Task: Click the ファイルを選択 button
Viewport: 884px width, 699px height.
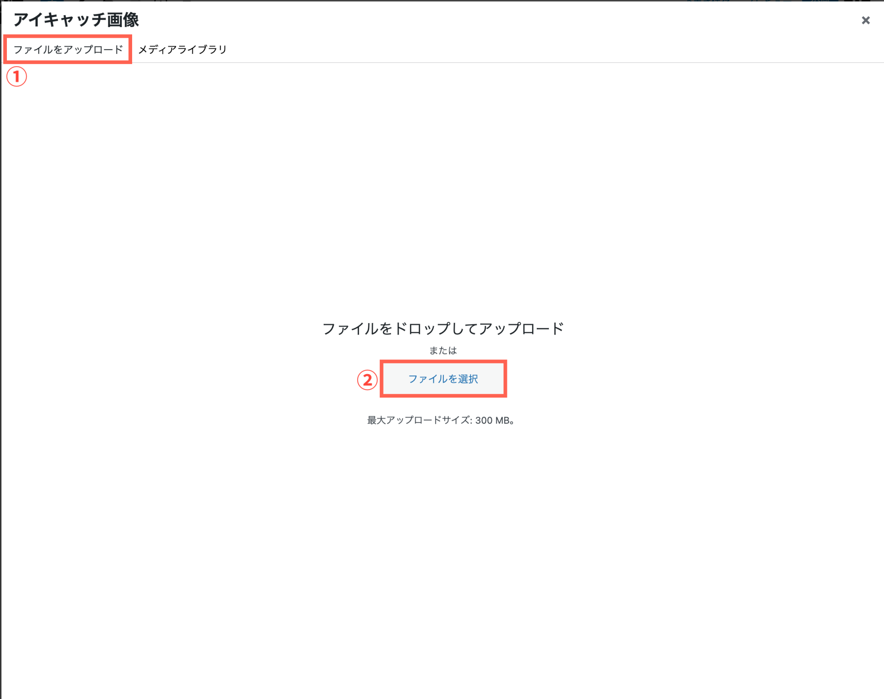Action: pyautogui.click(x=443, y=379)
